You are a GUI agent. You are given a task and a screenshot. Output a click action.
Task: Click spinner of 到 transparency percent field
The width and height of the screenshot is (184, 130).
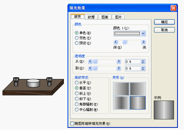tap(143, 69)
